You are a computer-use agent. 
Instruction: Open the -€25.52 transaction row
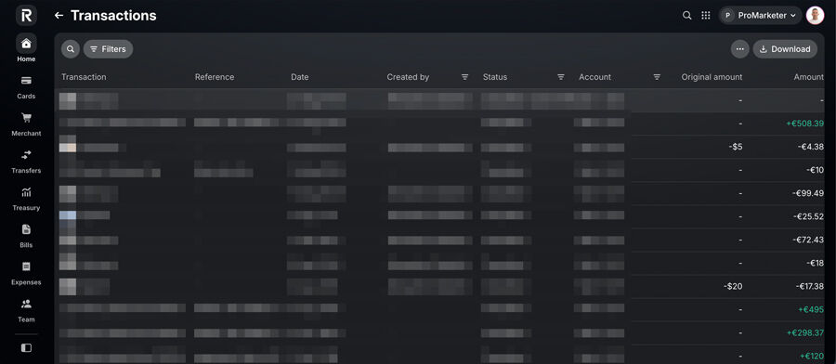point(439,217)
